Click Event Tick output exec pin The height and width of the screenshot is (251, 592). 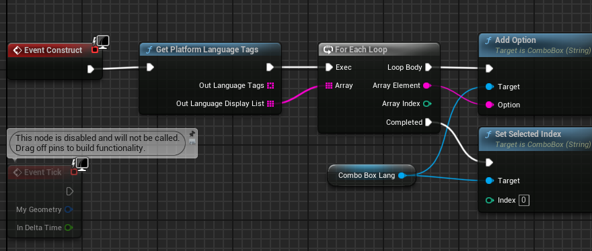70,191
